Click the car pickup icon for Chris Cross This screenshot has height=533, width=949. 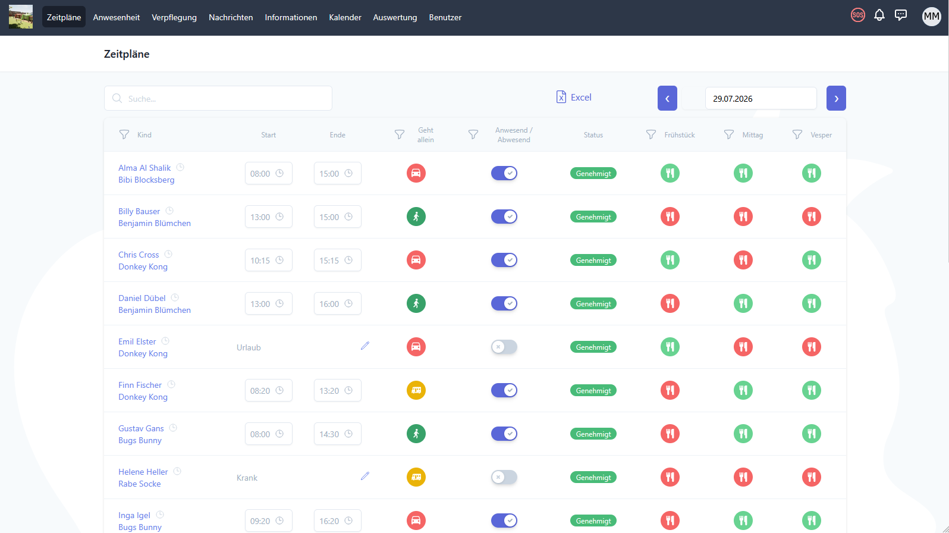click(x=416, y=260)
